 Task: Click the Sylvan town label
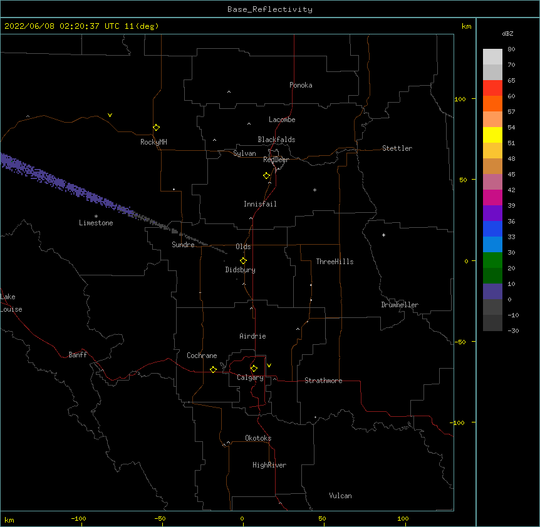244,153
